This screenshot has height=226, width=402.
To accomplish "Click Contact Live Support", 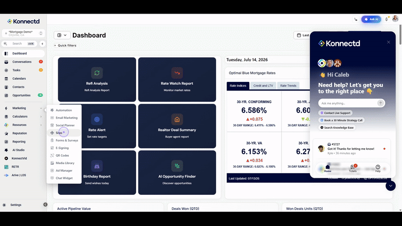I will tap(335, 113).
